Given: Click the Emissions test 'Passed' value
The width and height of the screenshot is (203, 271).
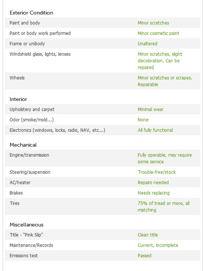Looking at the screenshot, I should click(144, 256).
